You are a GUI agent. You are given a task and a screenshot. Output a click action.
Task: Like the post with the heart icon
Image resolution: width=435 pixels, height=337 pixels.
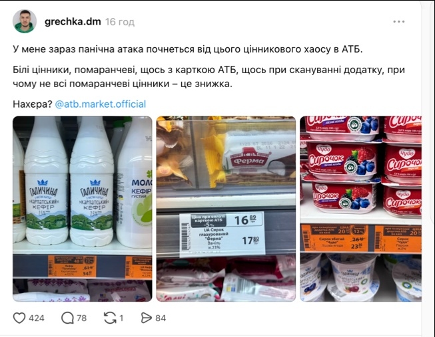[19, 318]
